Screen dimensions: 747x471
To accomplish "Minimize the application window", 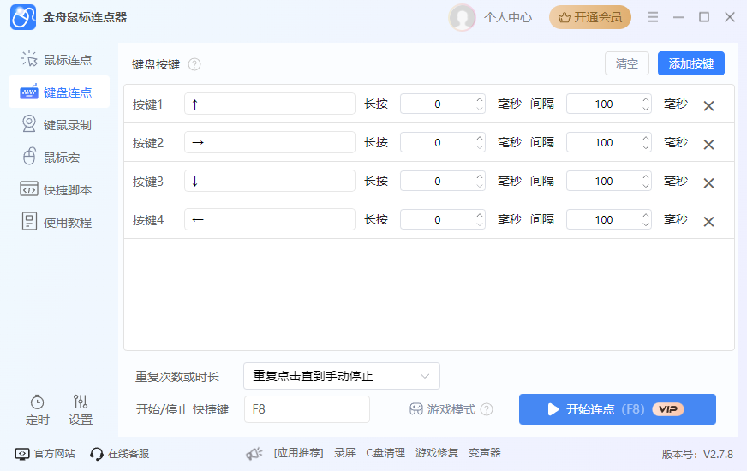I will tap(678, 17).
